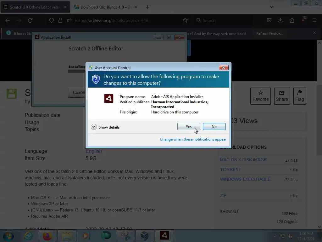Dismiss the Firefox notification bar
Viewport: 322px width, 242px height.
(314, 33)
